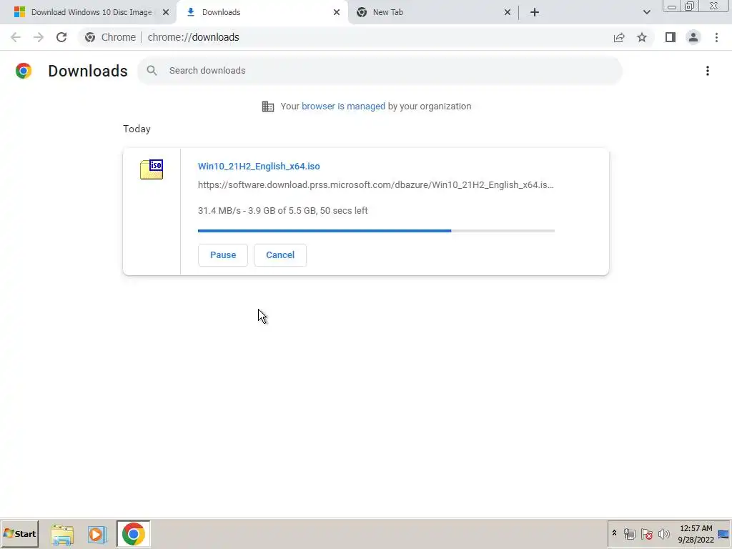Click the ISO file icon
The width and height of the screenshot is (732, 549).
coord(152,169)
